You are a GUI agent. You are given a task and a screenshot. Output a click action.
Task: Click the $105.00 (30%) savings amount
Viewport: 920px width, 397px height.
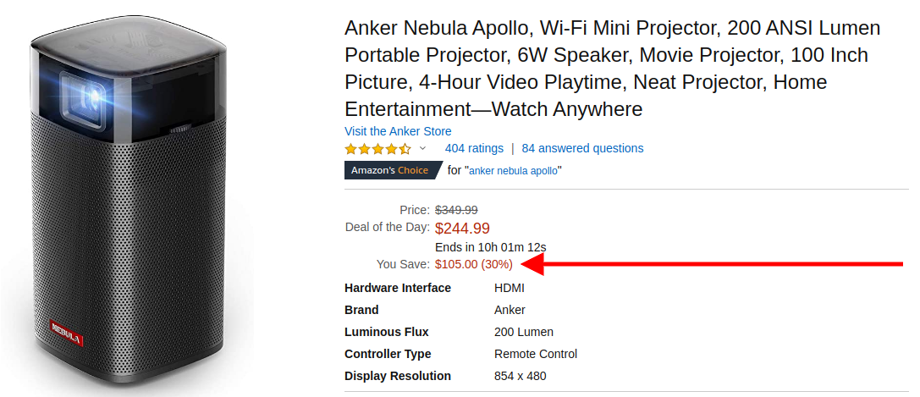pyautogui.click(x=473, y=264)
